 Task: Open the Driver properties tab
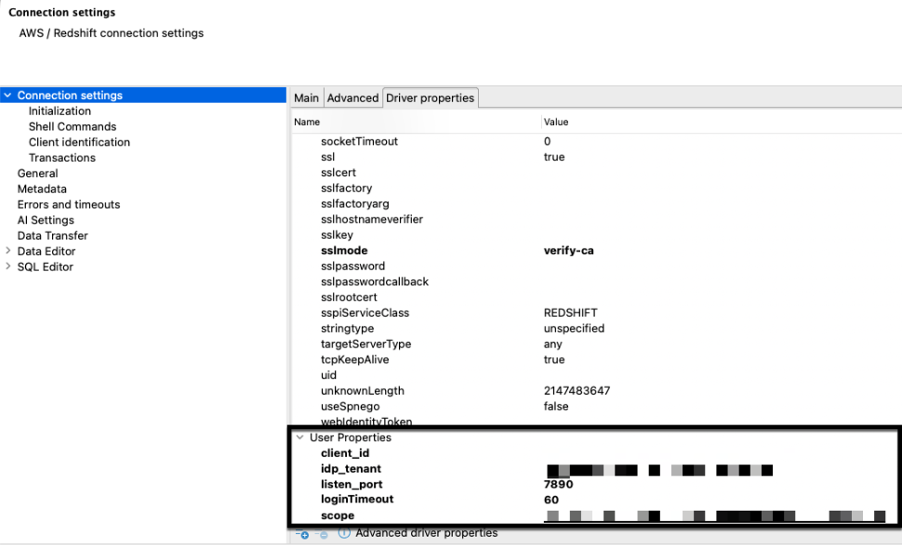(x=430, y=97)
